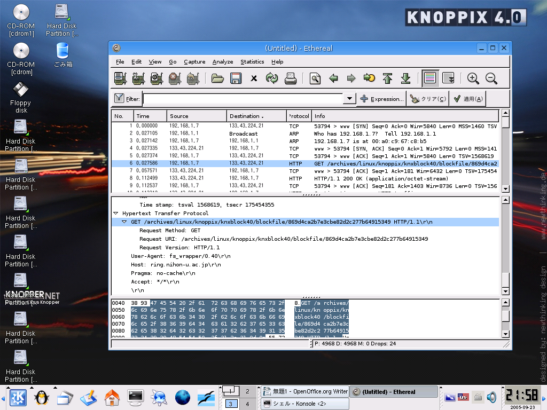Sort by the Destination column header
The width and height of the screenshot is (547, 410).
pyautogui.click(x=256, y=116)
